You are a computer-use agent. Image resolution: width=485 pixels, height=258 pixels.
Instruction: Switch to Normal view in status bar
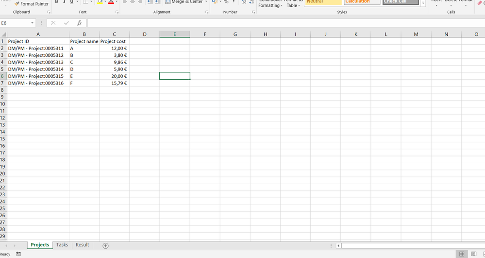point(462,254)
